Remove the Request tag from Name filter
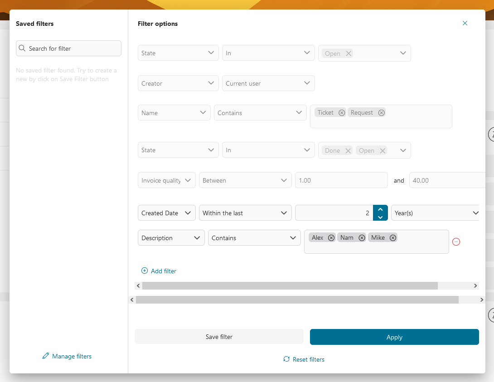Viewport: 494px width, 382px height. coord(381,112)
